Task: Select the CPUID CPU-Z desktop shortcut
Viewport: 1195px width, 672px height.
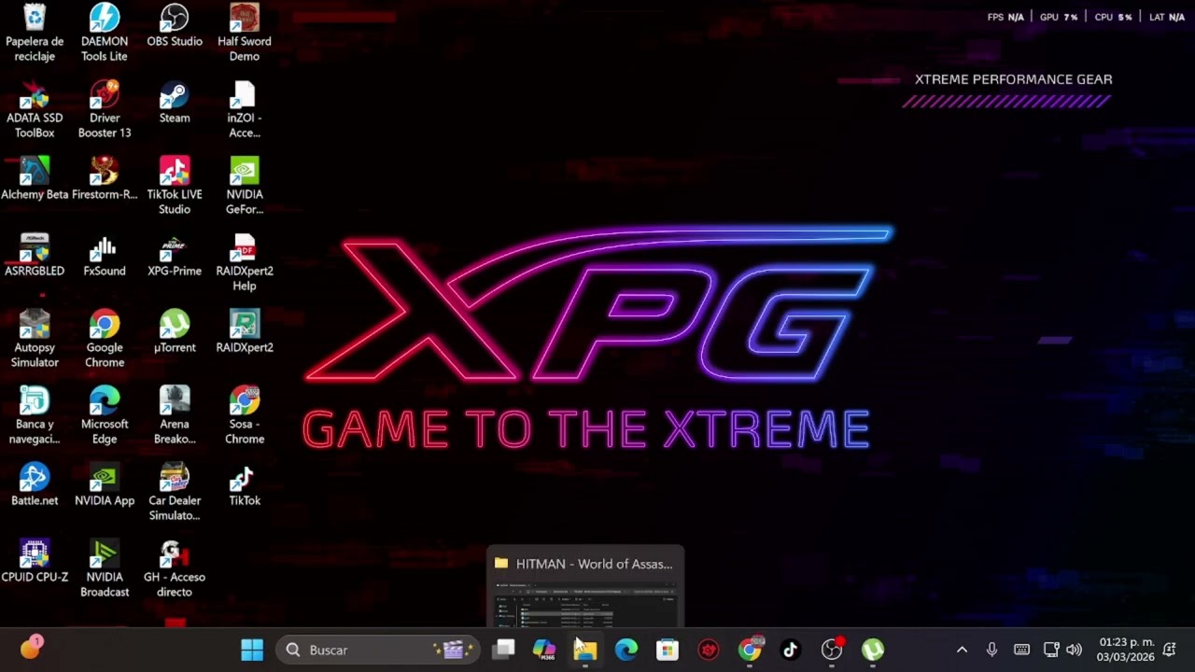Action: pyautogui.click(x=35, y=561)
